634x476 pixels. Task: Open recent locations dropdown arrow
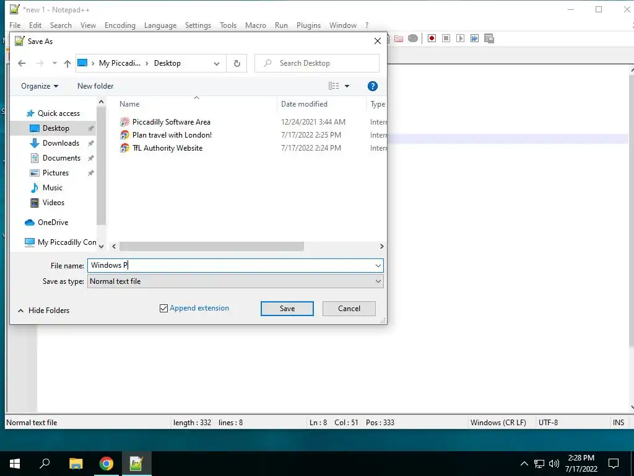[x=54, y=63]
